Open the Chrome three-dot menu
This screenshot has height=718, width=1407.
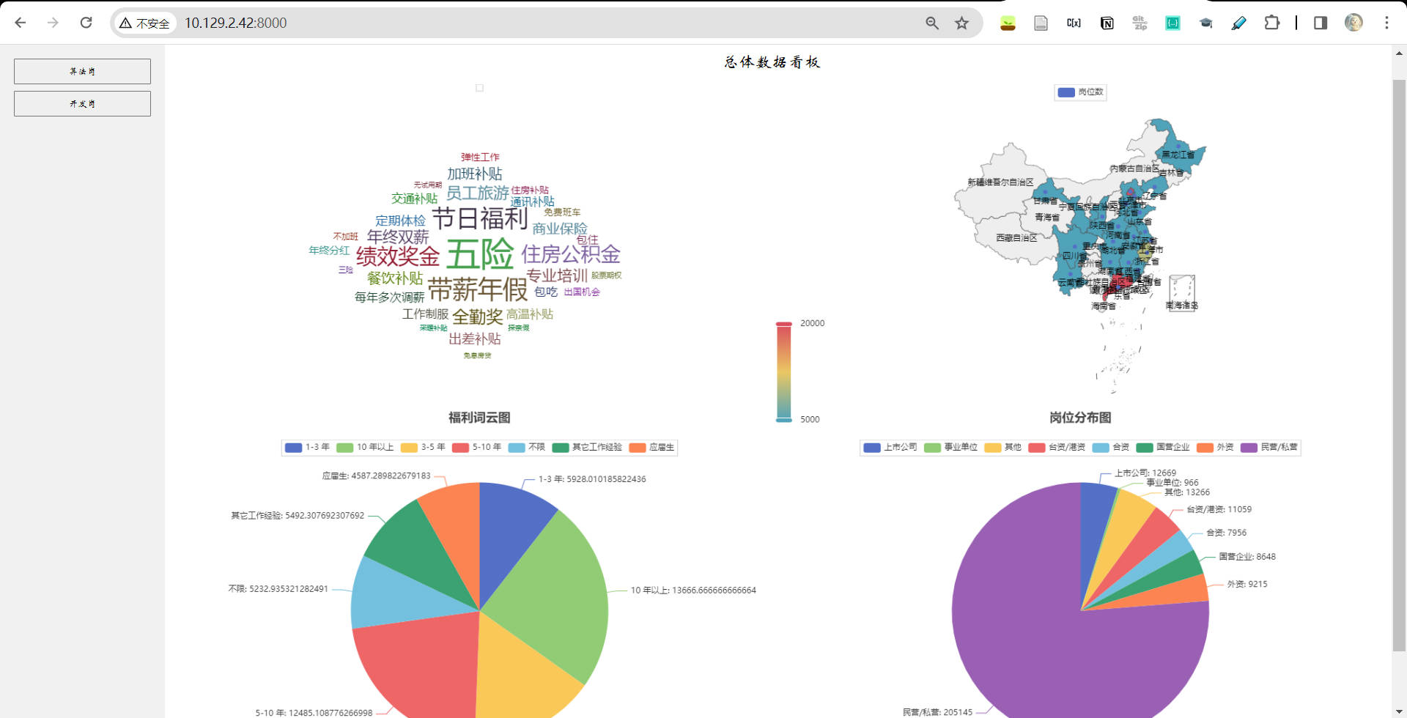1386,23
